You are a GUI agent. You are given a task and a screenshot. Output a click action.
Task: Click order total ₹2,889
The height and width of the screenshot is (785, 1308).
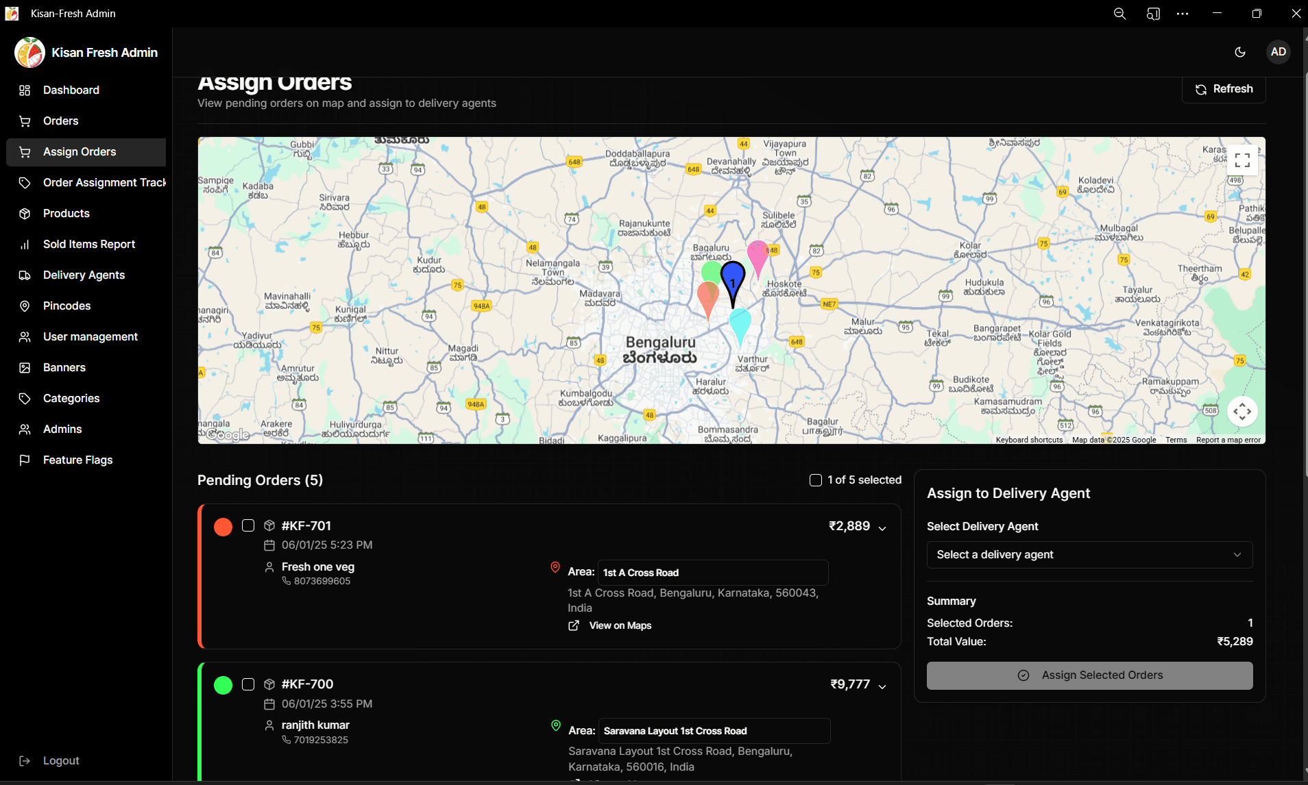click(x=849, y=526)
